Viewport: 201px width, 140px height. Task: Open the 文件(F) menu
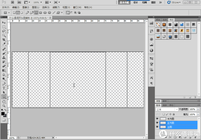click(x=5, y=7)
